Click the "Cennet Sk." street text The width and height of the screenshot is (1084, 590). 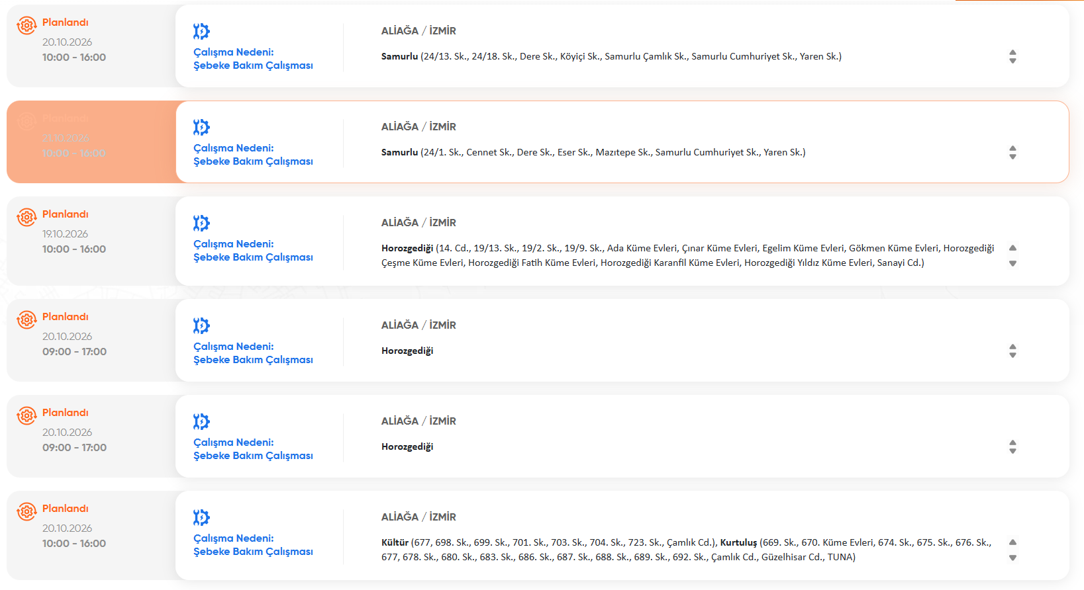[x=489, y=153]
